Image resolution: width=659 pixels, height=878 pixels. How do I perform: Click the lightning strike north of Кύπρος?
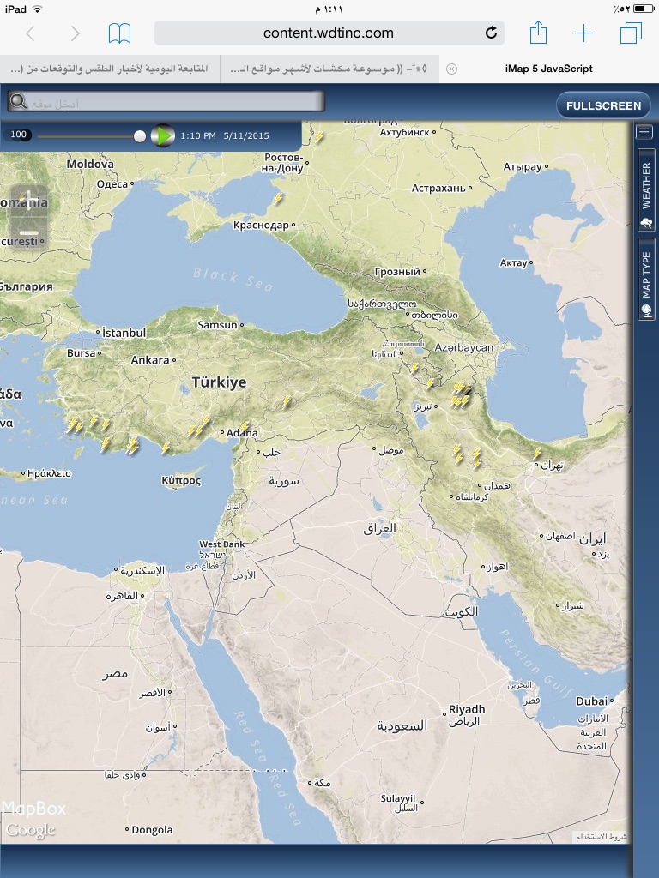click(x=166, y=448)
